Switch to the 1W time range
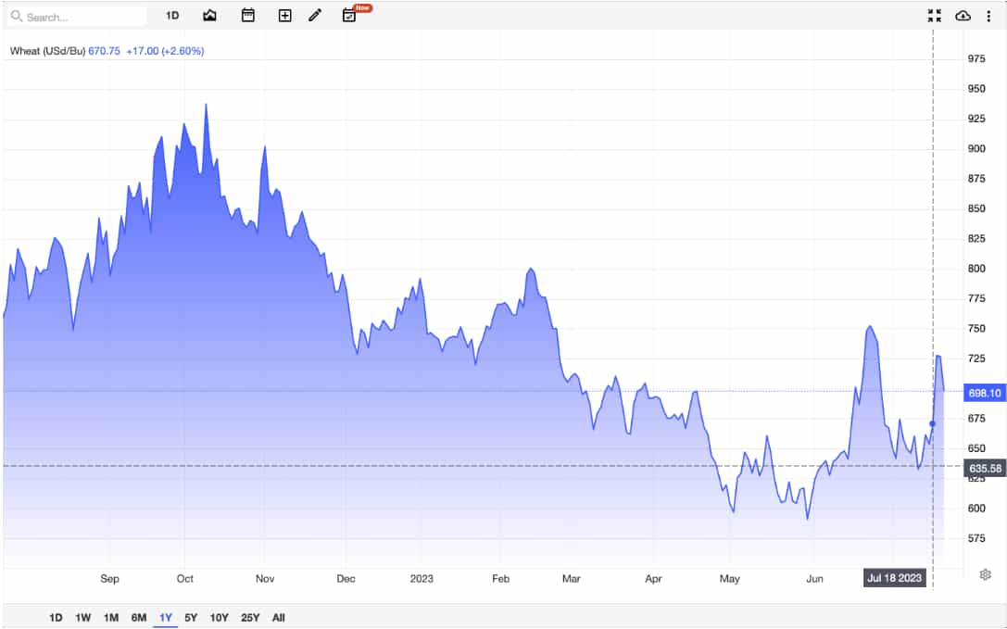The width and height of the screenshot is (1007, 629). 82,618
